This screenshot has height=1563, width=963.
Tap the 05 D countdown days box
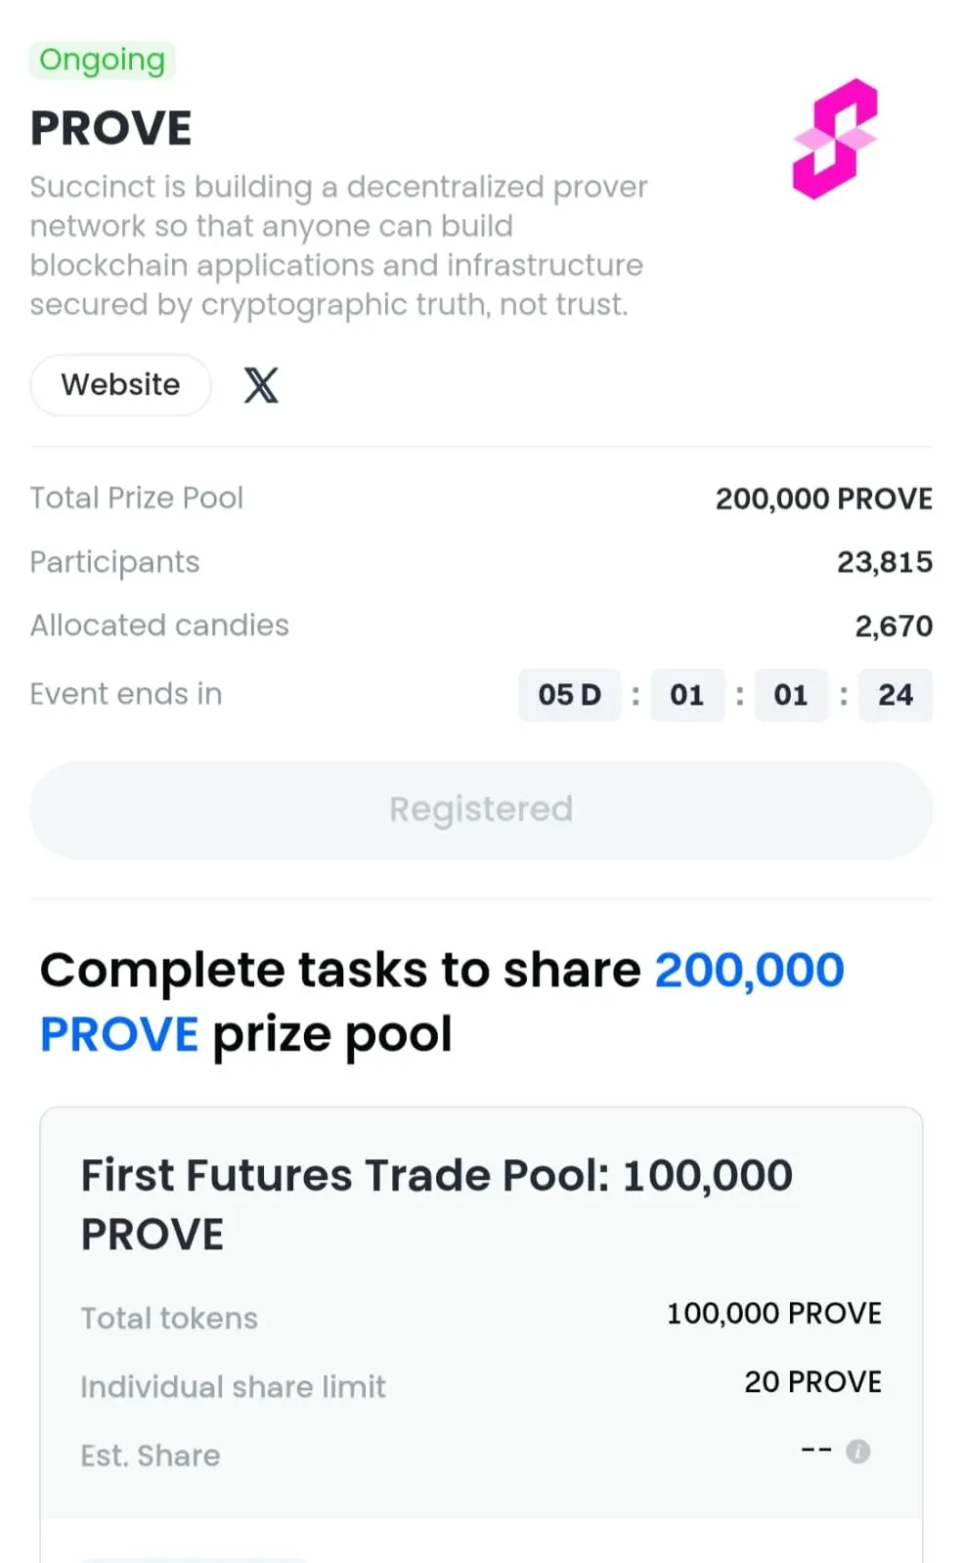point(570,695)
